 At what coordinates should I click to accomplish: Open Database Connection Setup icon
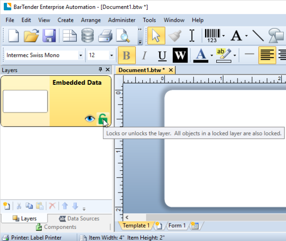click(x=88, y=35)
